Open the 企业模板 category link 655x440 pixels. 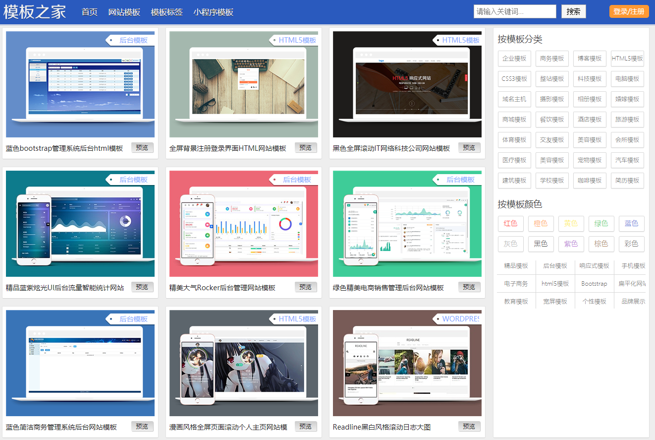(514, 59)
